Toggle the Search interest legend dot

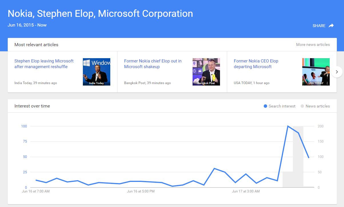(x=265, y=106)
